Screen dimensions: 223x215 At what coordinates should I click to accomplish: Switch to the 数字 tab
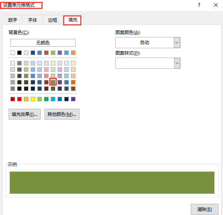point(13,20)
